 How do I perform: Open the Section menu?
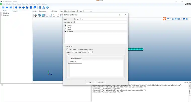click(32, 4)
